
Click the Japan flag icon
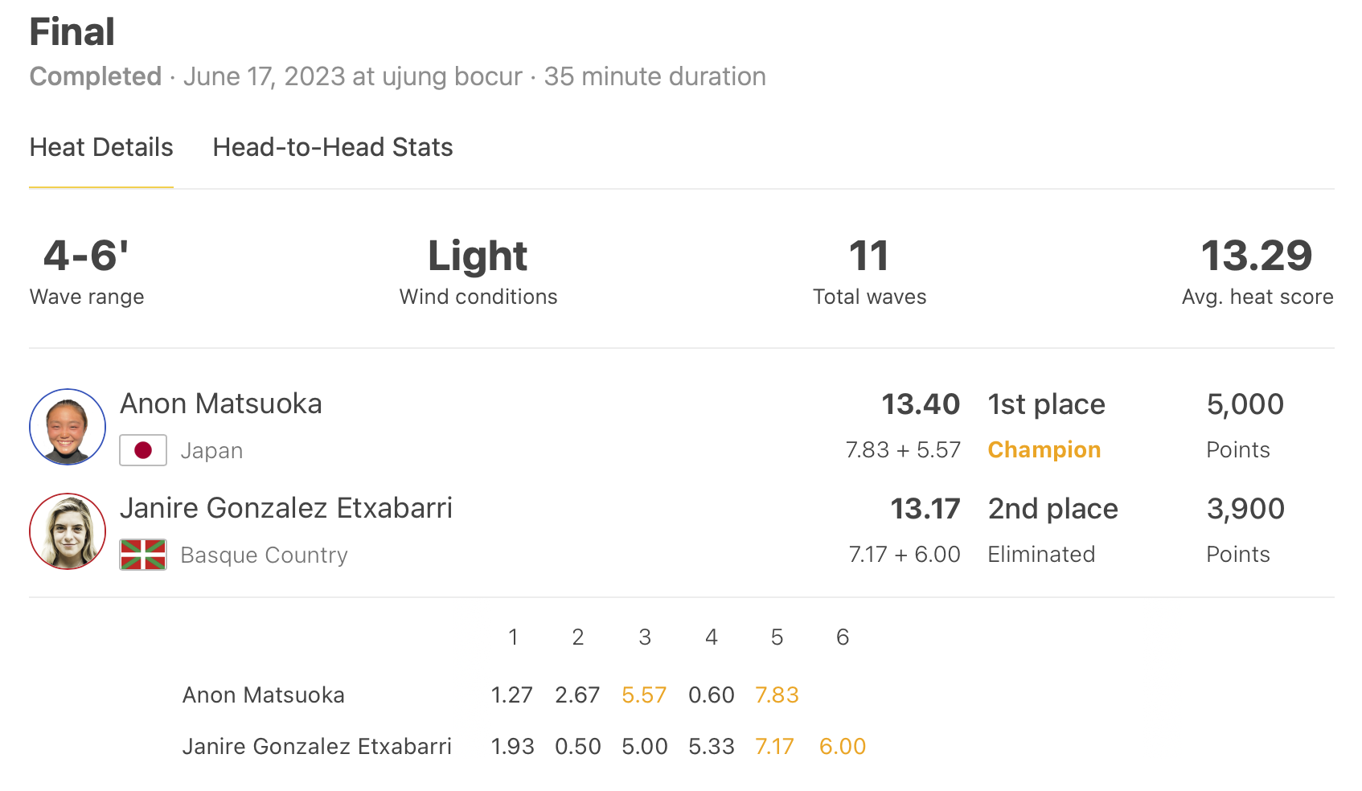coord(143,450)
